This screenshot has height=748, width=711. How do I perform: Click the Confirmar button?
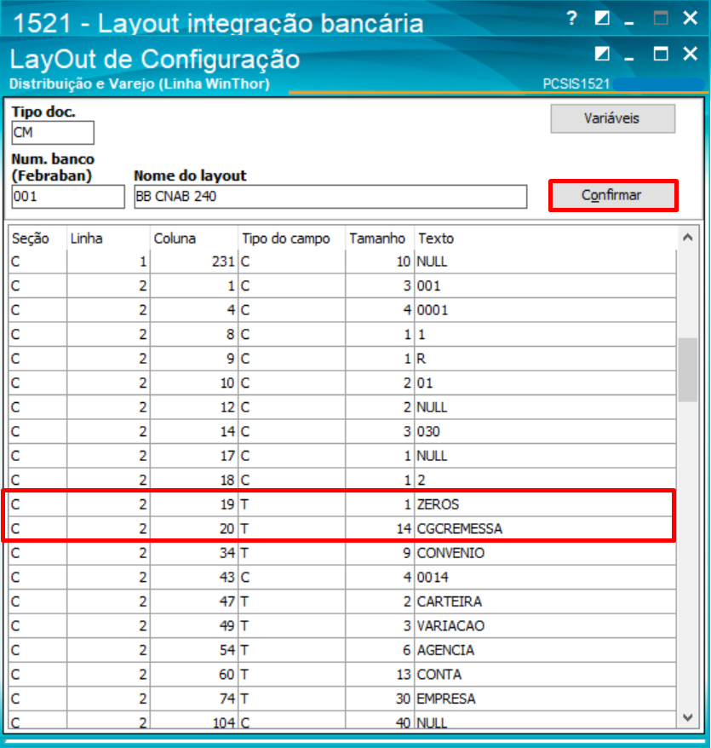[613, 195]
